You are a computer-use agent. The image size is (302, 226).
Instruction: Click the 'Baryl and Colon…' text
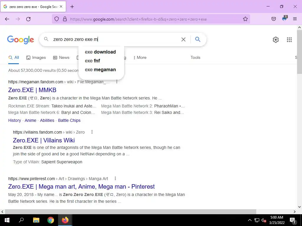(x=78, y=113)
